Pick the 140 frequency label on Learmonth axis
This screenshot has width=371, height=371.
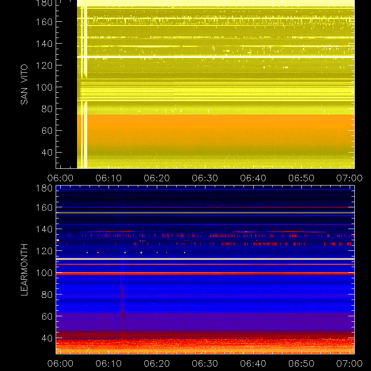click(44, 229)
